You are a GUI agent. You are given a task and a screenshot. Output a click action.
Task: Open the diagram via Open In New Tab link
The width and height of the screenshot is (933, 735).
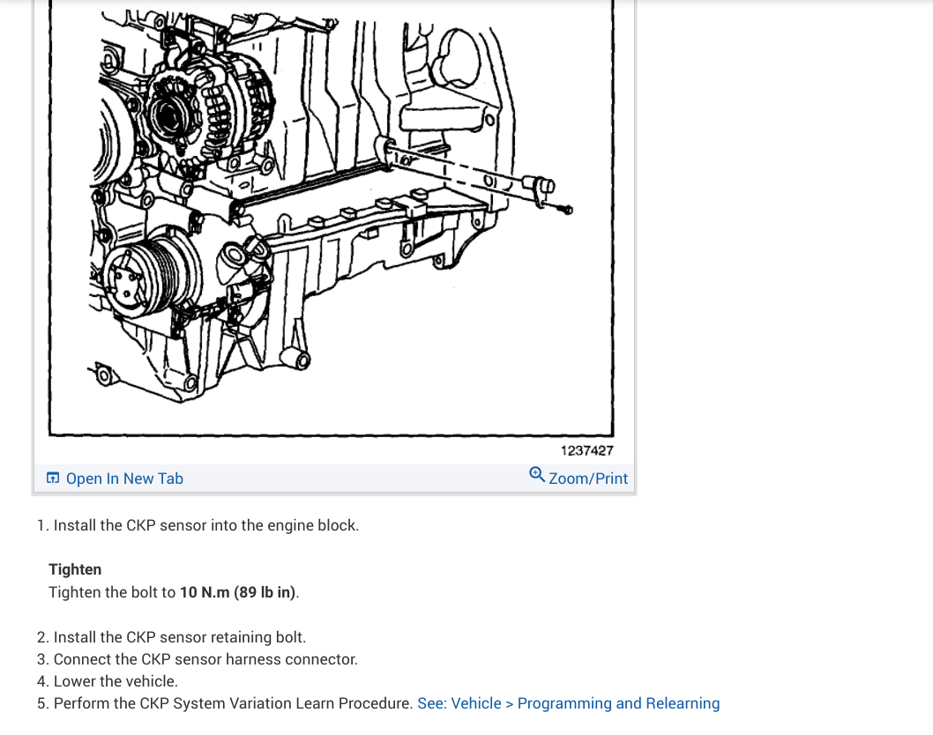point(124,479)
